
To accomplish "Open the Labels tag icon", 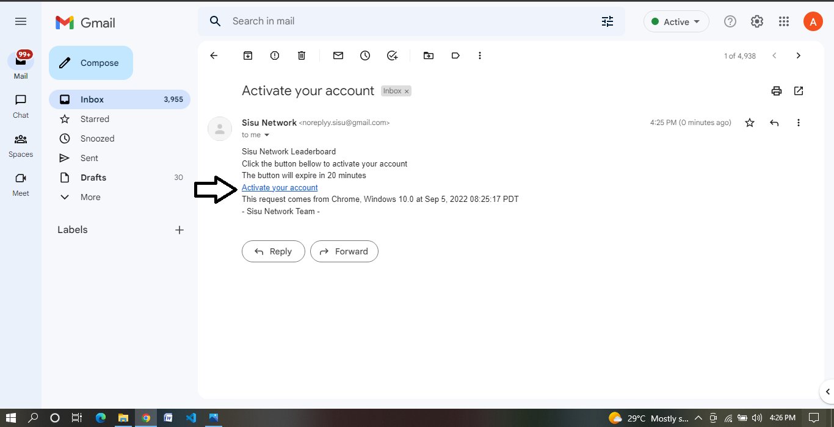I will coord(455,56).
